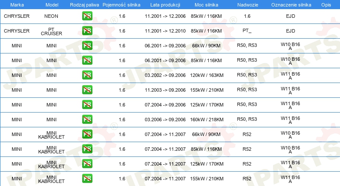
Task: Click 155kW / 210KM in R52 row
Action: pos(207,179)
